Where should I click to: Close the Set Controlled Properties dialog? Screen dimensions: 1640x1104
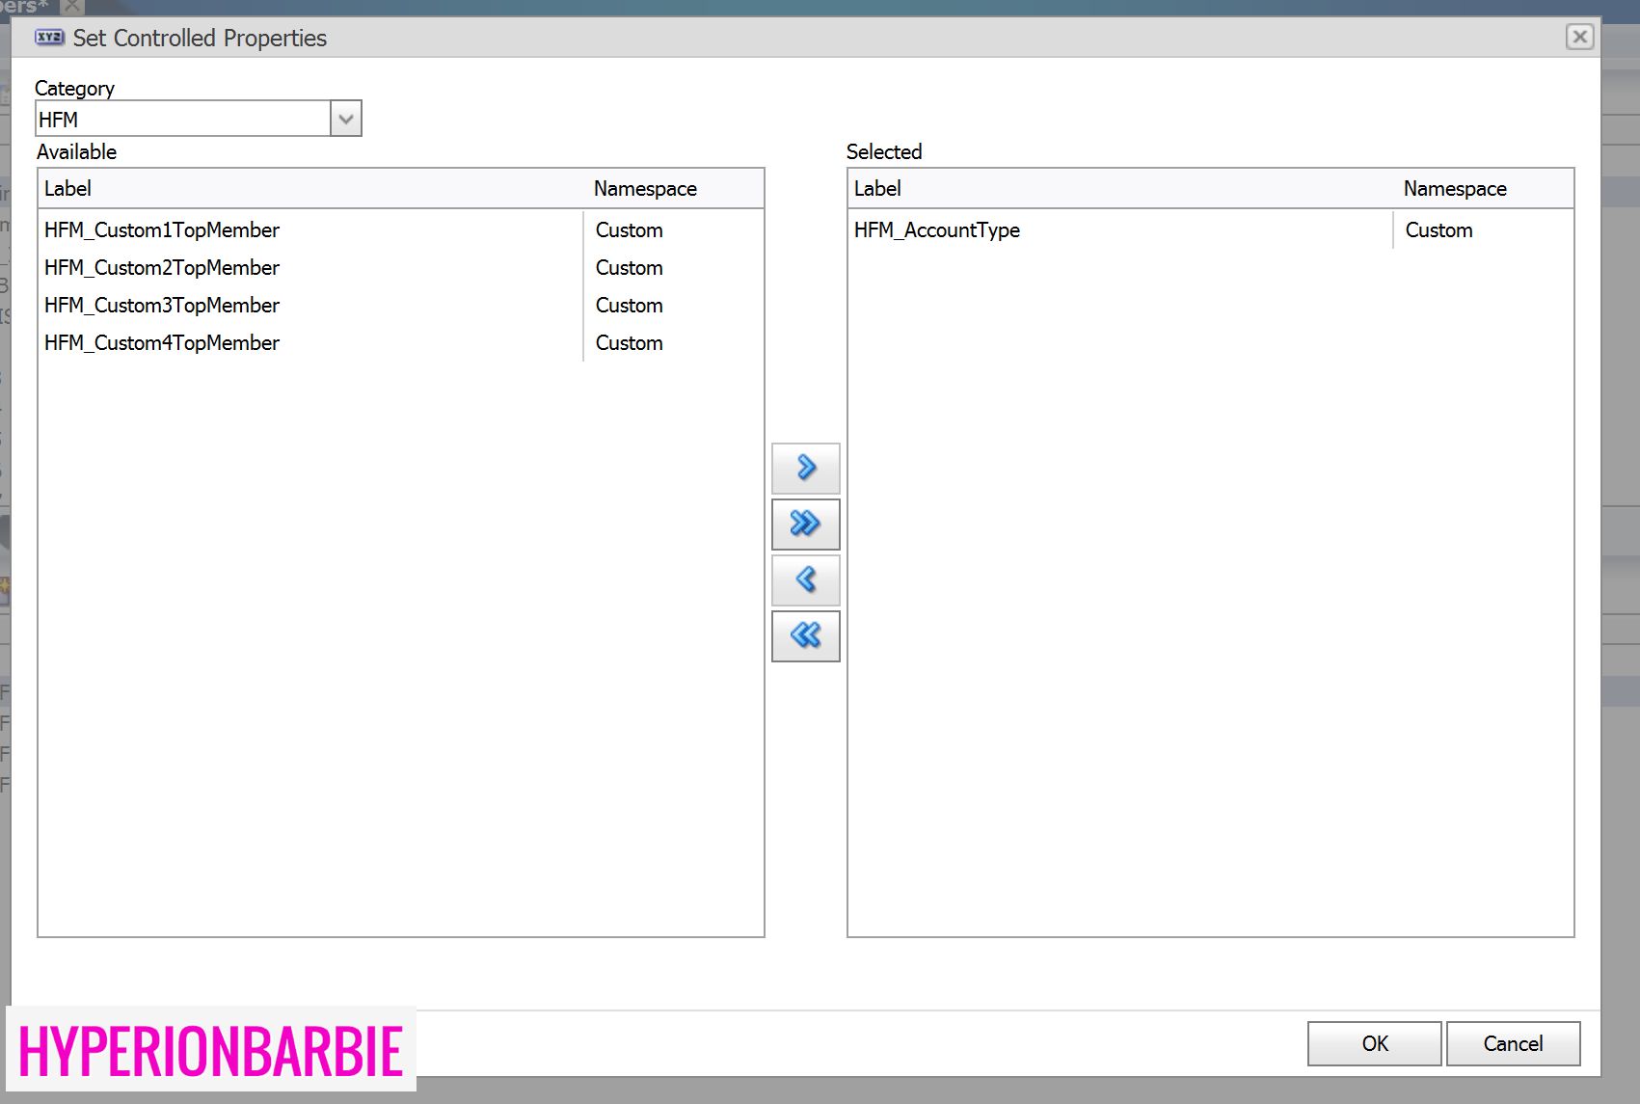pyautogui.click(x=1579, y=38)
